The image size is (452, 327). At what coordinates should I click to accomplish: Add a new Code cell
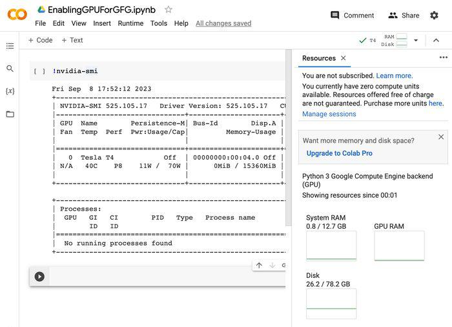click(40, 40)
